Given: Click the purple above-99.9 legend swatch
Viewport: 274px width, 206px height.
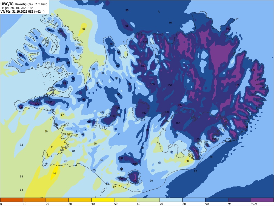Looking at the screenshot, I should pos(262,200).
